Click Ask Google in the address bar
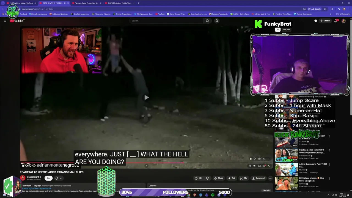Image resolution: width=352 pixels, height=198 pixels. click(x=314, y=9)
